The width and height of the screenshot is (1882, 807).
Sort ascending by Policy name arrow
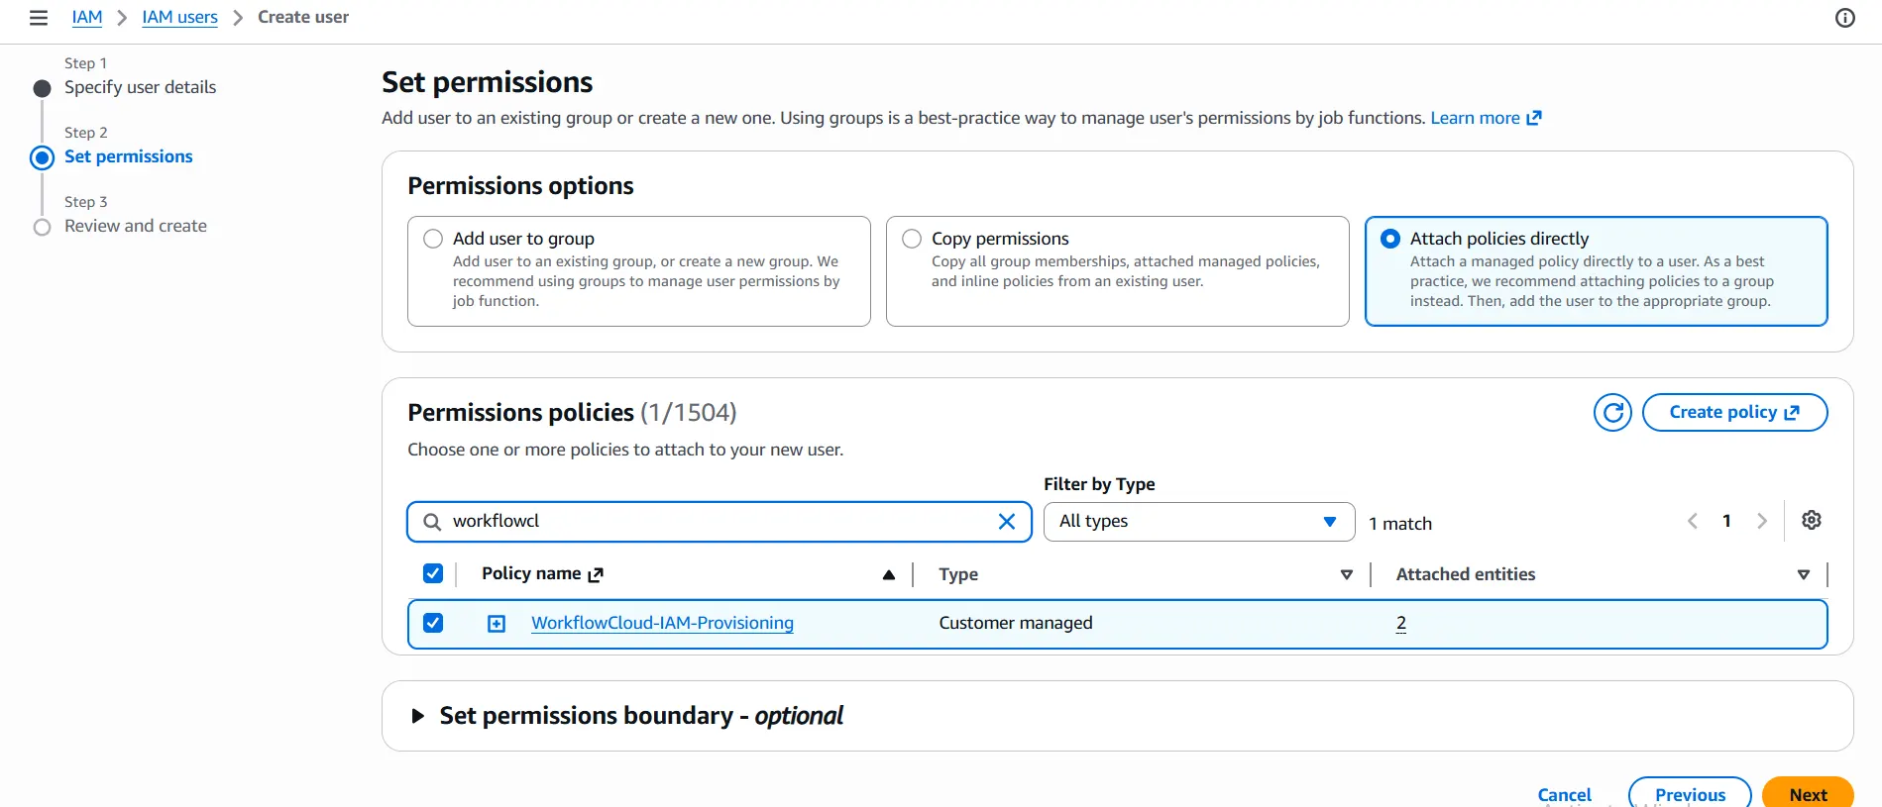889,574
